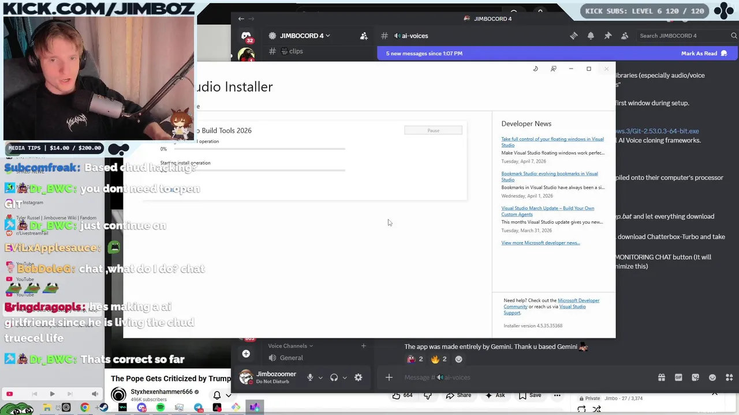Save the YouTube video to playlist
This screenshot has width=739, height=415.
pyautogui.click(x=530, y=395)
